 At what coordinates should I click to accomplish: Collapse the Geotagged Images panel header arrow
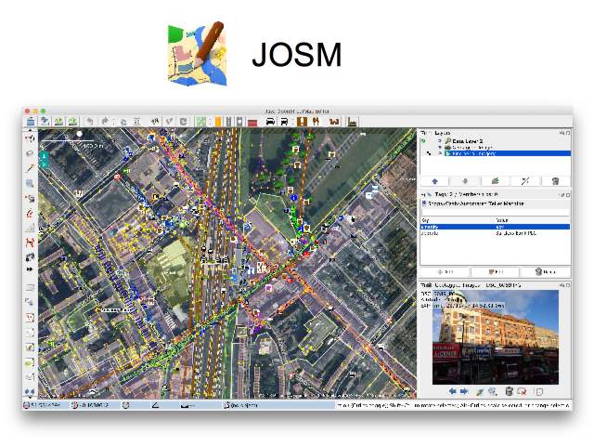424,285
